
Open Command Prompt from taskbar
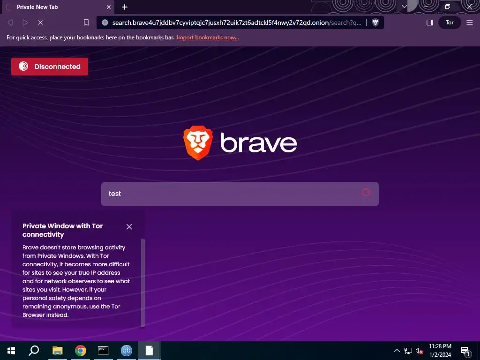[x=103, y=351]
